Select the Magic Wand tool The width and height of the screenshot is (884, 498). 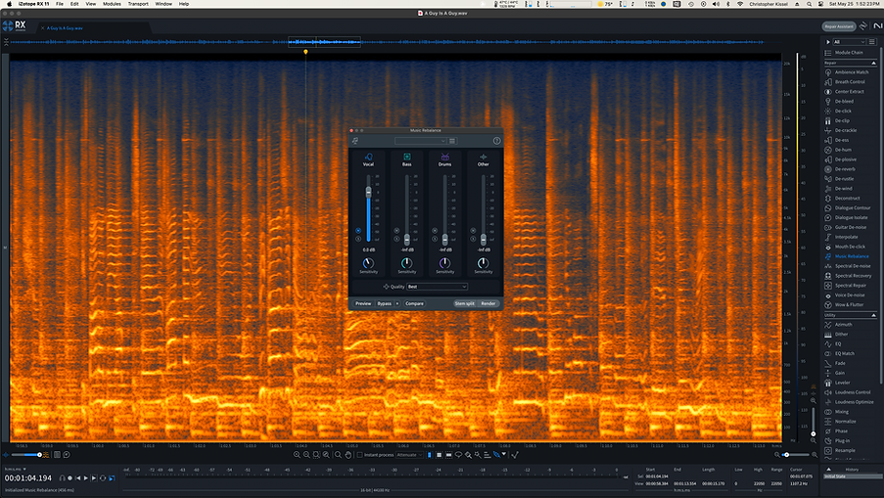(x=478, y=455)
